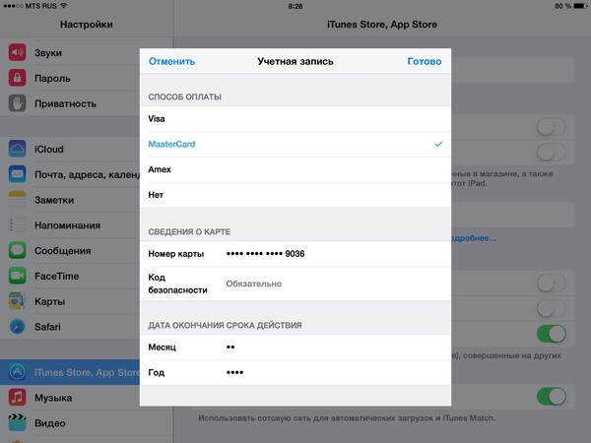Open Звуки settings row
The height and width of the screenshot is (443, 591).
coord(70,52)
